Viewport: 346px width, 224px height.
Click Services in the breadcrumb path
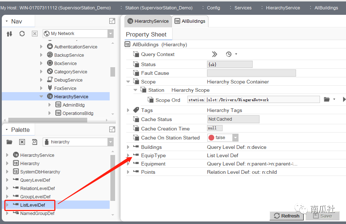[243, 8]
